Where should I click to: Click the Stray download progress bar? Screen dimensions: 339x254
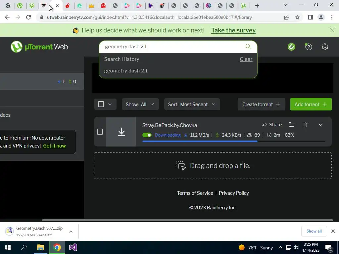click(x=233, y=141)
